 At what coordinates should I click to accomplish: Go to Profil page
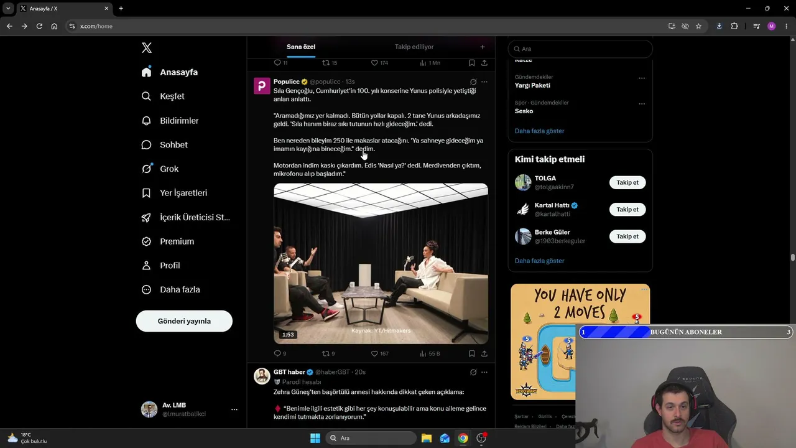(x=160, y=266)
